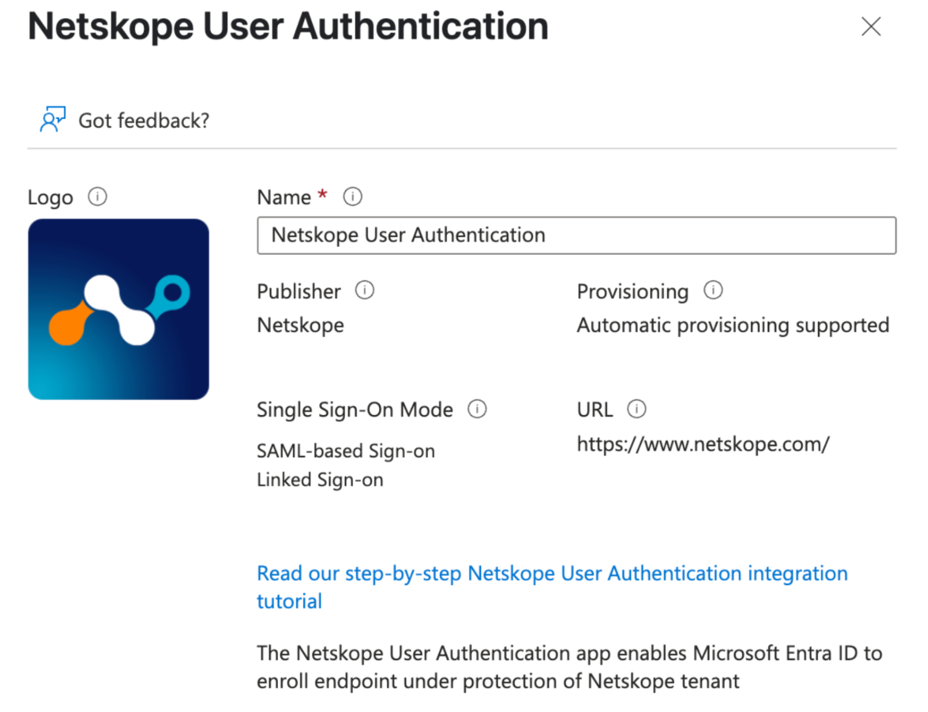Click the info icon next to Name
Image resolution: width=928 pixels, height=712 pixels.
click(352, 196)
